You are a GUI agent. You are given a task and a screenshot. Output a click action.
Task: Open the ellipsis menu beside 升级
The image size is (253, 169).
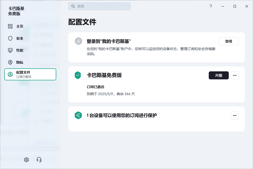coord(234,75)
